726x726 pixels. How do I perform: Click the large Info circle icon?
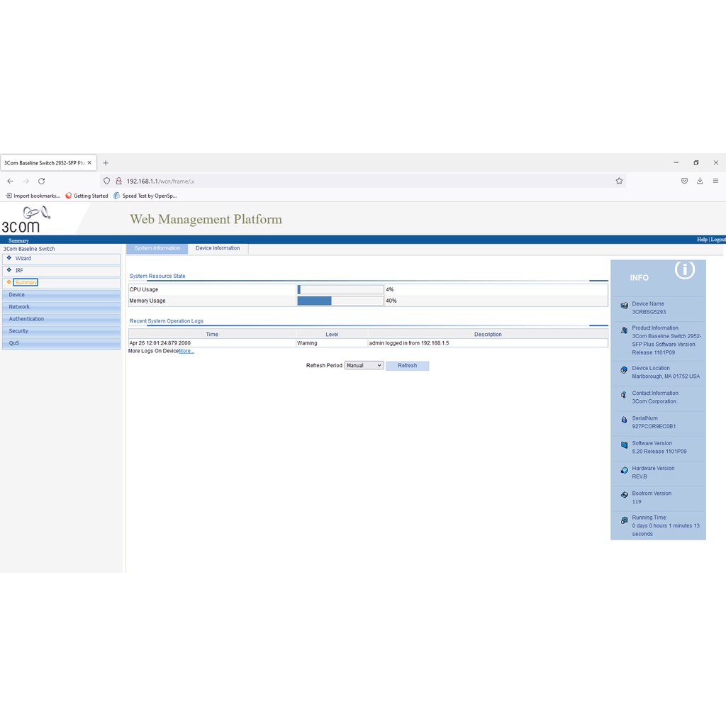coord(684,269)
